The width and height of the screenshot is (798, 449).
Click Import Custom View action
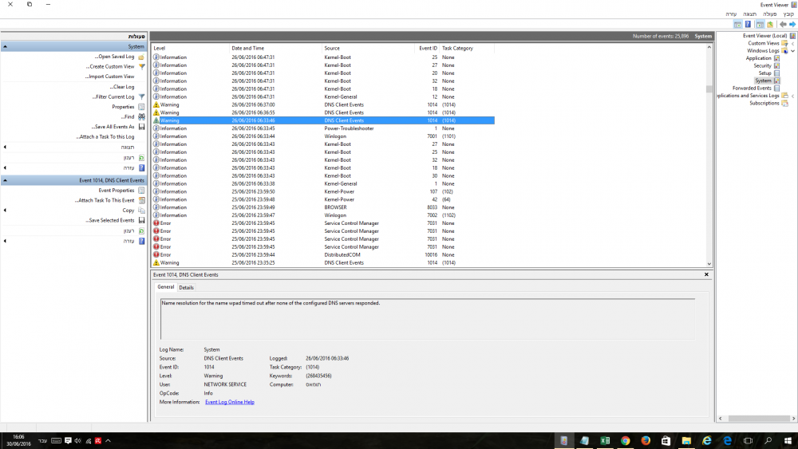coord(109,77)
